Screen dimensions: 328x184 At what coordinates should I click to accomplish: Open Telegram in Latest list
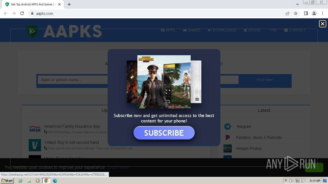coord(244,126)
